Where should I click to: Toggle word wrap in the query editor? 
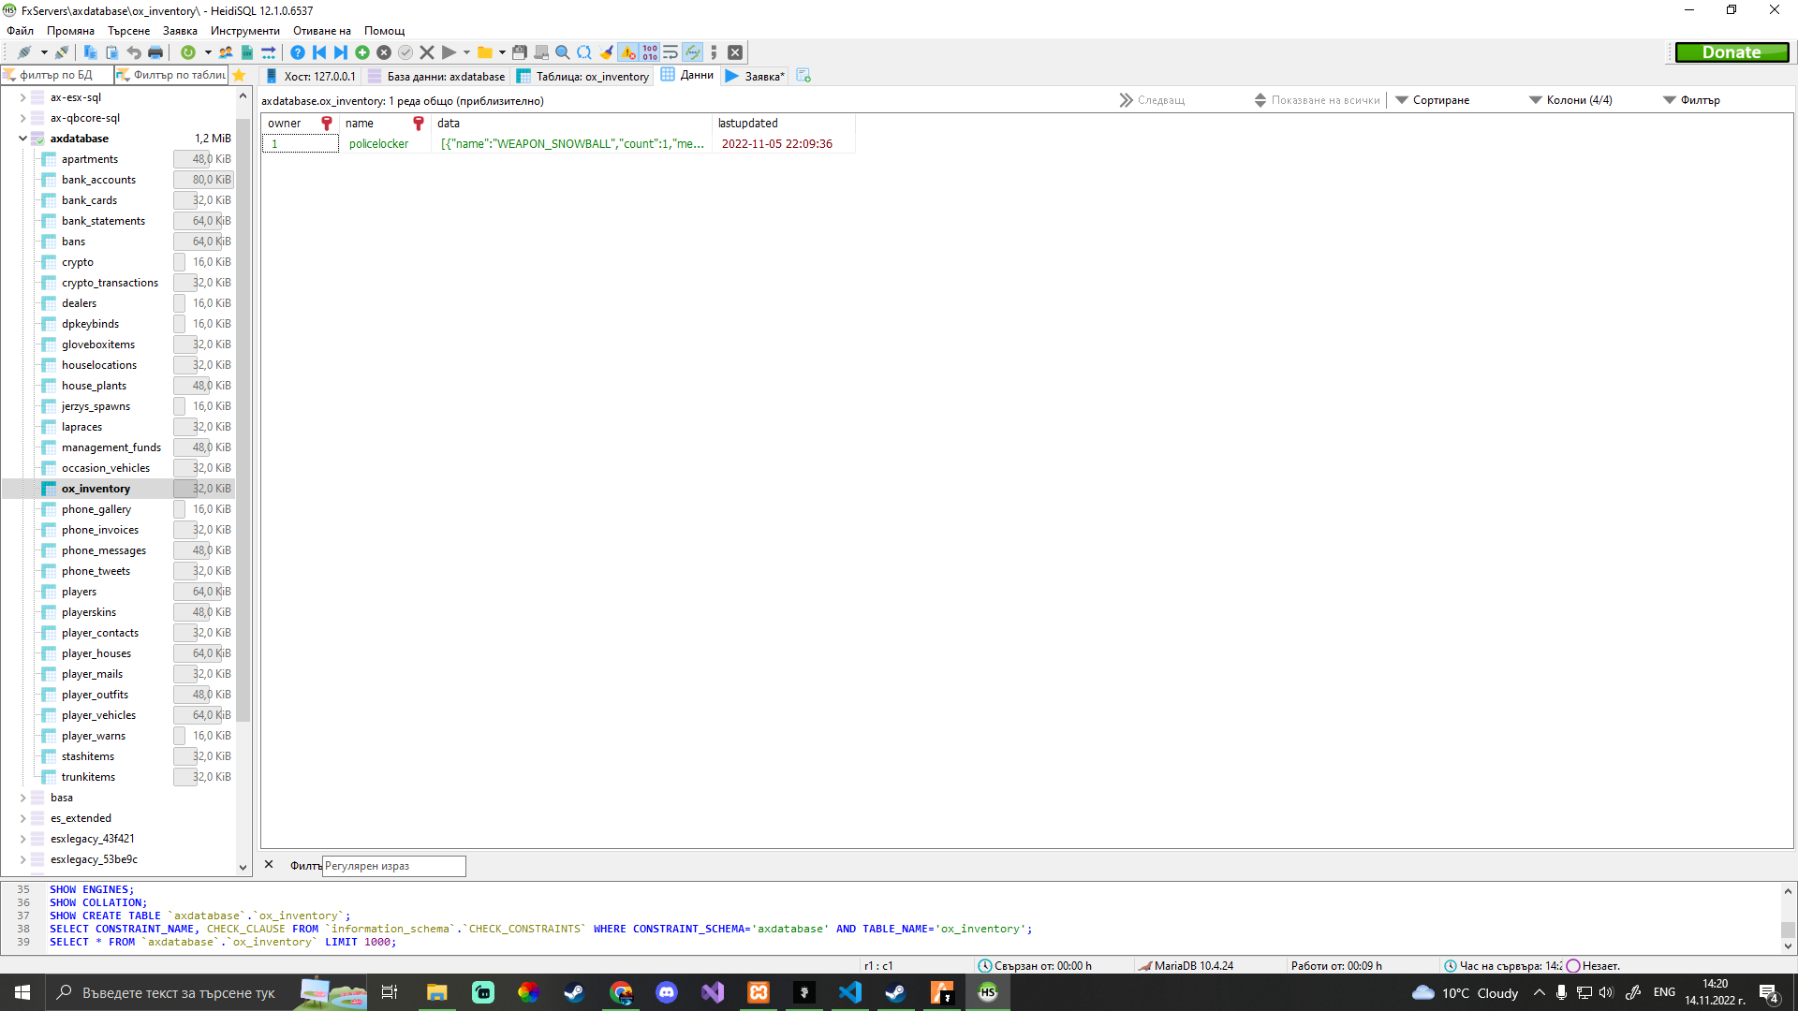coord(670,51)
